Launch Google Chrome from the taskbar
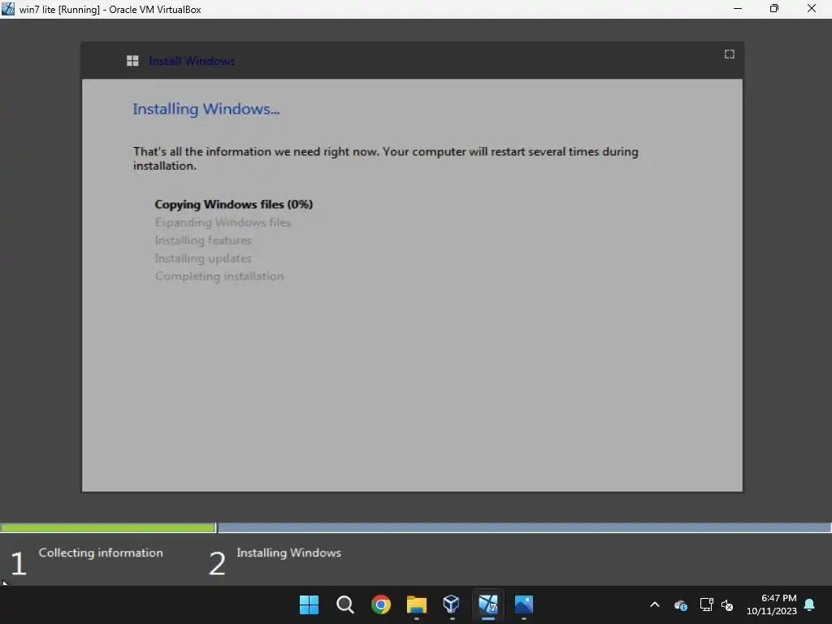832x624 pixels. coord(380,604)
